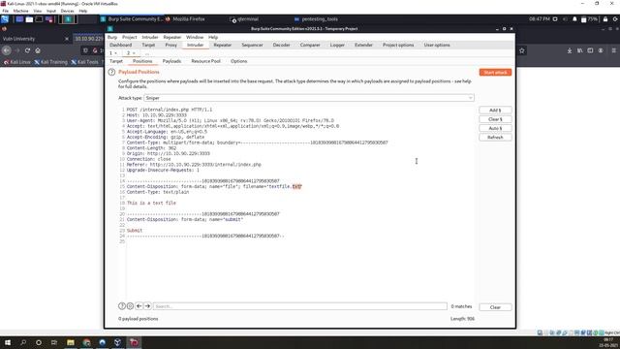This screenshot has width=620, height=349.
Task: Switch to Mozilla Firefox in Kali taskbar
Action: click(185, 19)
